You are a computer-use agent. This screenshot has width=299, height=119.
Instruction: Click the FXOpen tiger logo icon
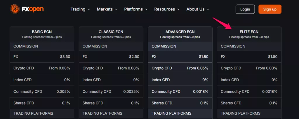pyautogui.click(x=15, y=9)
